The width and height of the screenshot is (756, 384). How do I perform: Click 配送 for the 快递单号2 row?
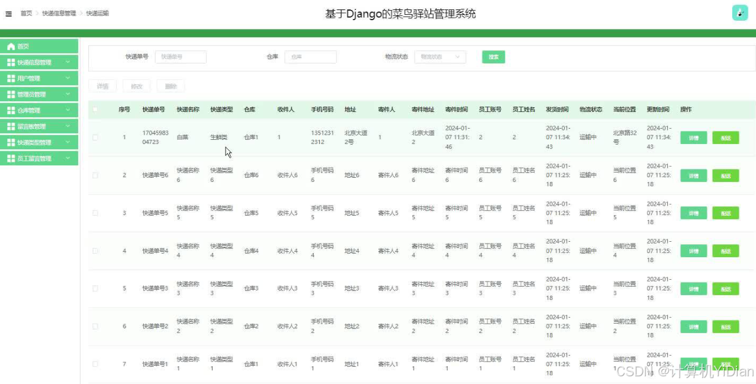point(726,327)
